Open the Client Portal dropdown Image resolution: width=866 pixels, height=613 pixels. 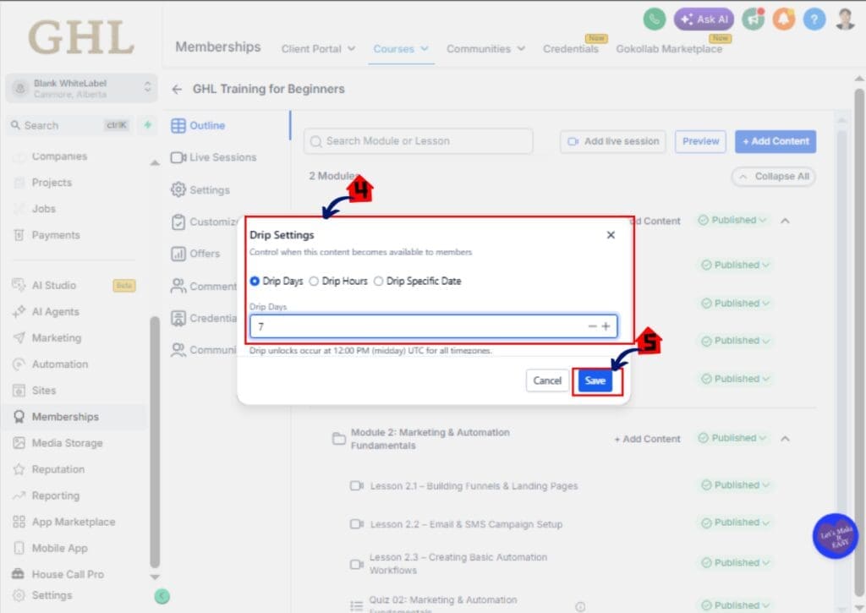click(318, 49)
